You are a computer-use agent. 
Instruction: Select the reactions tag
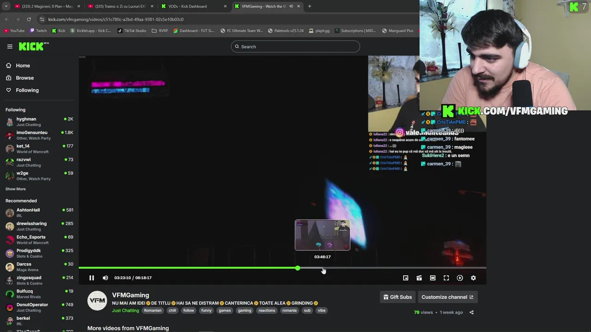click(267, 310)
